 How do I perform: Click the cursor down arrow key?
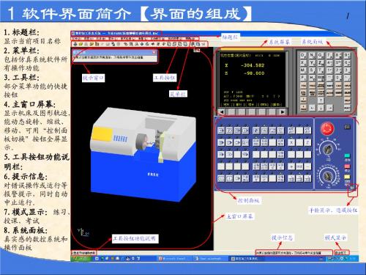coord(321,108)
